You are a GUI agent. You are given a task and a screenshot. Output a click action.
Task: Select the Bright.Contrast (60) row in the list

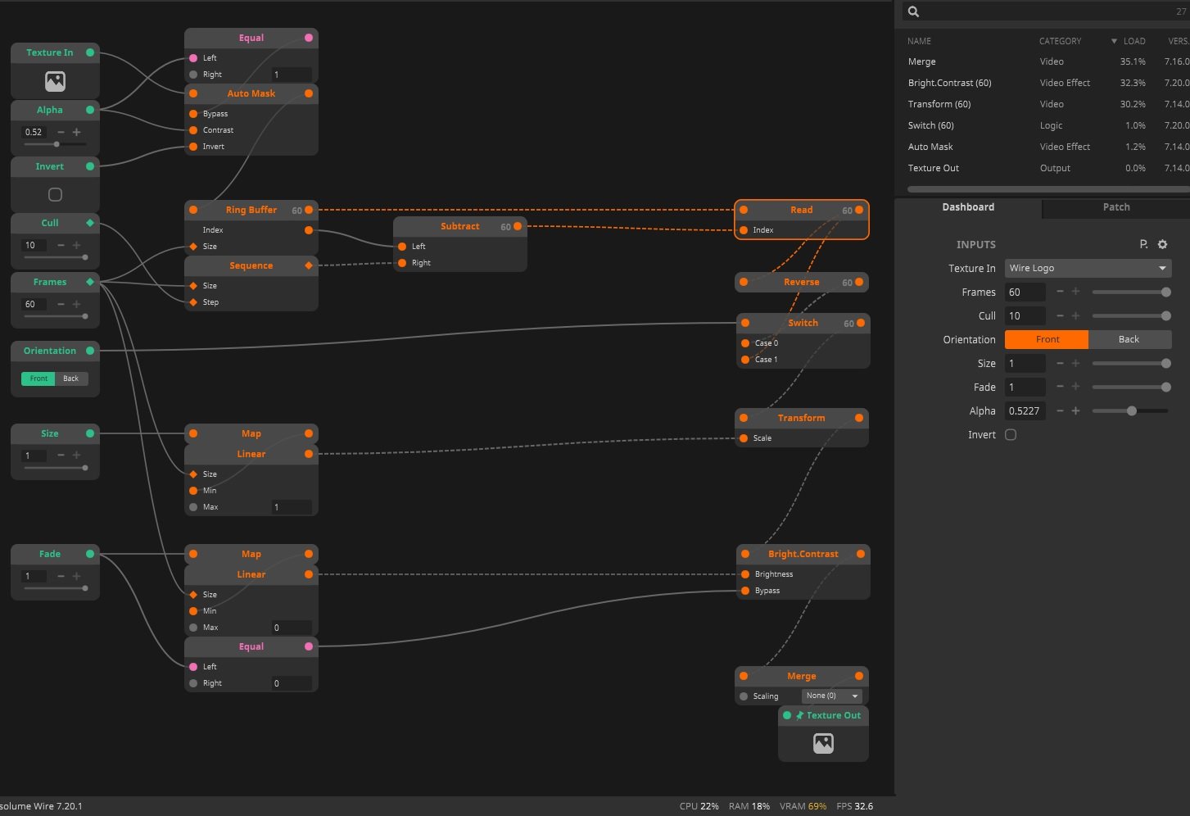pos(949,83)
